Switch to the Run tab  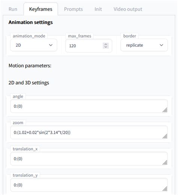pos(13,9)
